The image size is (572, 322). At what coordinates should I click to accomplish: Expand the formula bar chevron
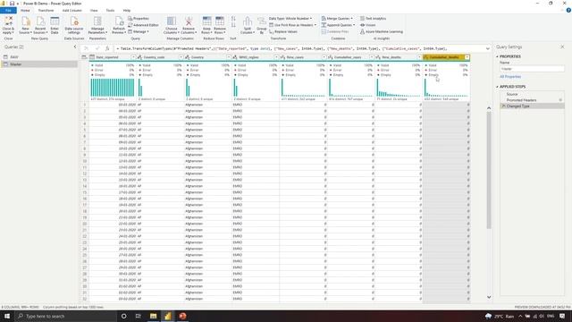point(488,48)
